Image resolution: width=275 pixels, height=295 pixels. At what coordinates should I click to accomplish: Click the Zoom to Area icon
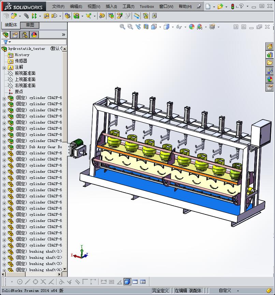point(130,27)
